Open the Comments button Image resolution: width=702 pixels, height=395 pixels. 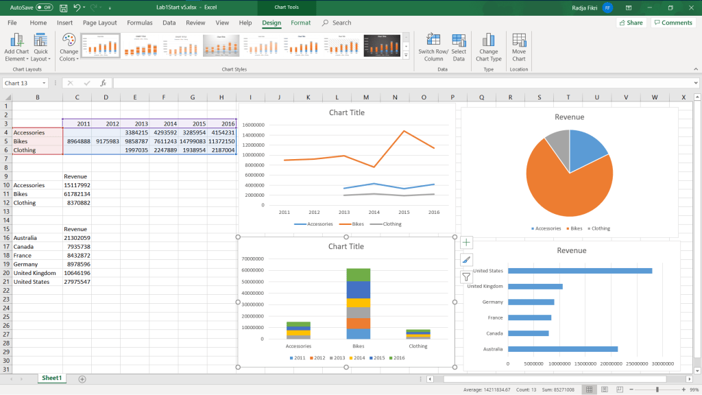[673, 23]
